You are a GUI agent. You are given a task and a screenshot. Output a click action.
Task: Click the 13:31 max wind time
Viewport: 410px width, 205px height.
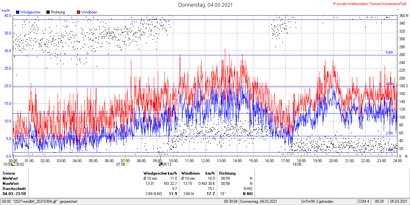point(150,183)
